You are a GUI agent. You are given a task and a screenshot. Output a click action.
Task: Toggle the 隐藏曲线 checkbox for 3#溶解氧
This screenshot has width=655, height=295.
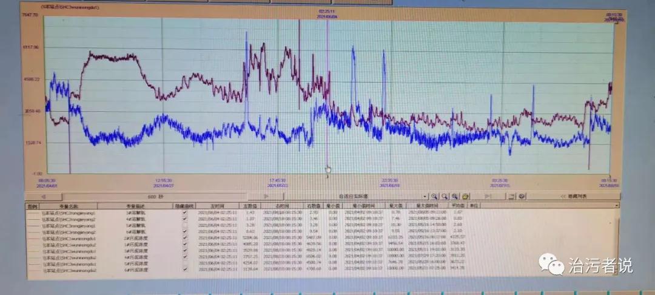tap(184, 212)
